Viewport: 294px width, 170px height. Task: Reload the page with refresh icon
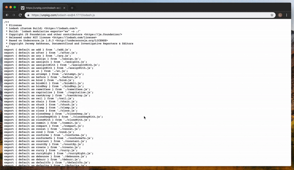coord(20,15)
